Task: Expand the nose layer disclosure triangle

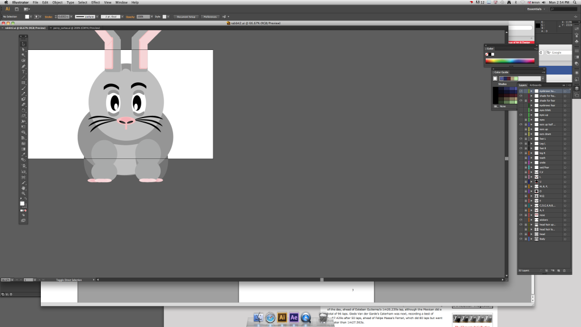Action: coord(531,215)
